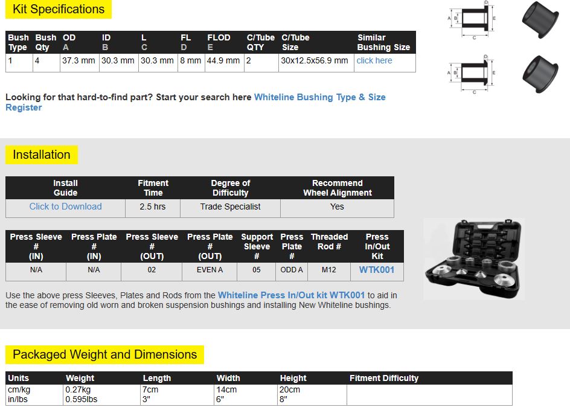The width and height of the screenshot is (570, 413).
Task: Click the top black bushing photo
Action: pyautogui.click(x=540, y=21)
